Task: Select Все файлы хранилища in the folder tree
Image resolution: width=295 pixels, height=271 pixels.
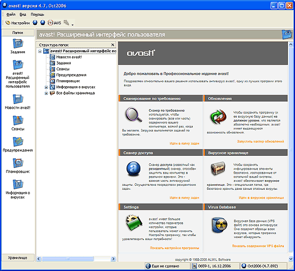Action: [75, 93]
